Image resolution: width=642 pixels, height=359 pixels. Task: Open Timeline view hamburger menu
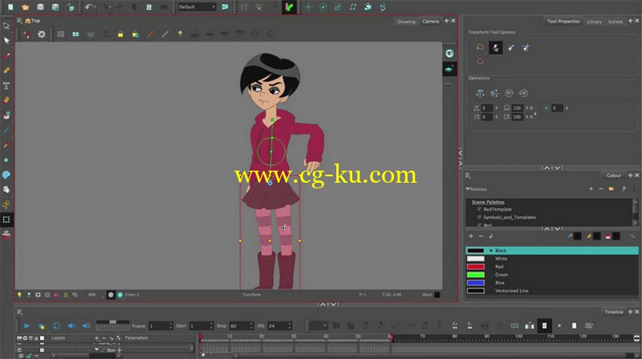tap(19, 312)
